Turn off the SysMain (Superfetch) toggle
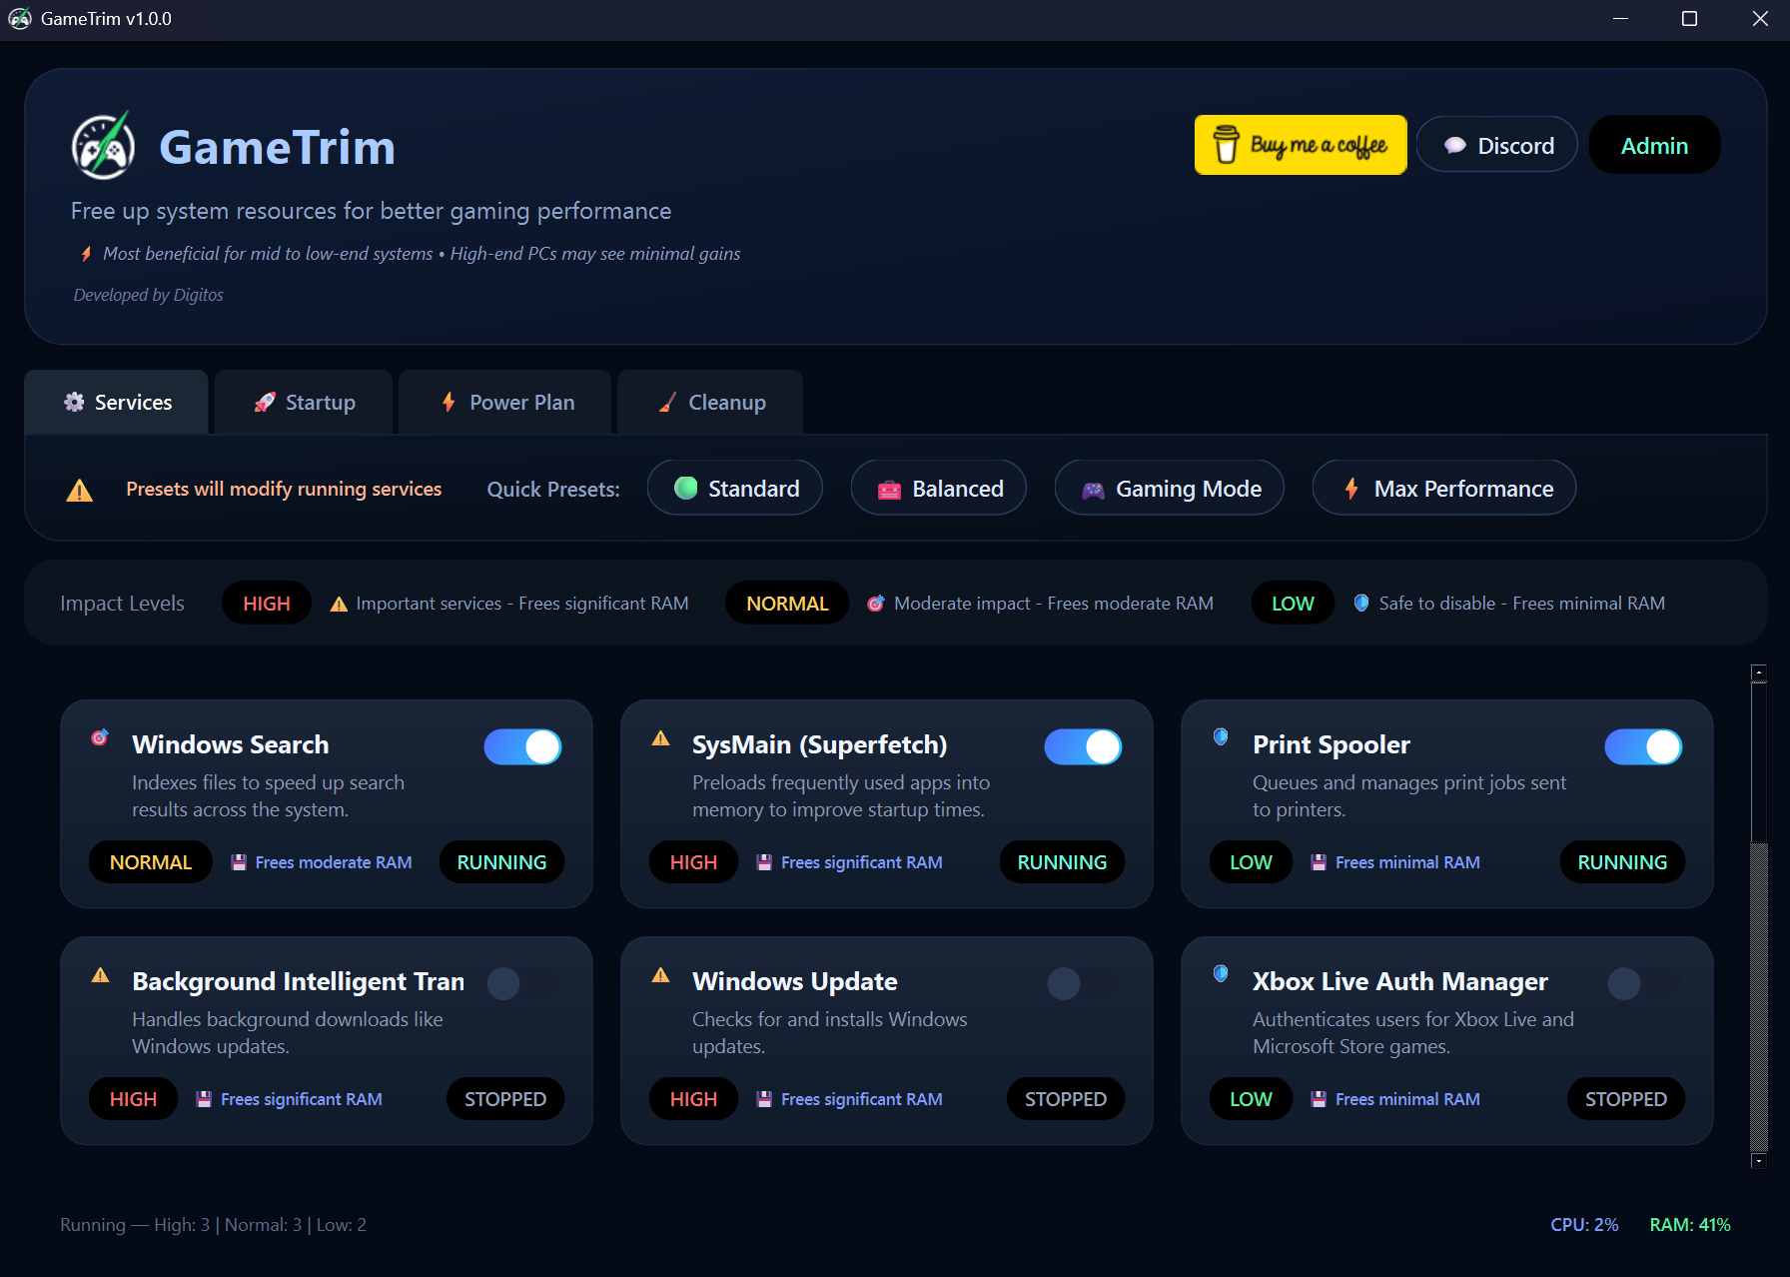Screen dimensions: 1790x1277 1083,746
